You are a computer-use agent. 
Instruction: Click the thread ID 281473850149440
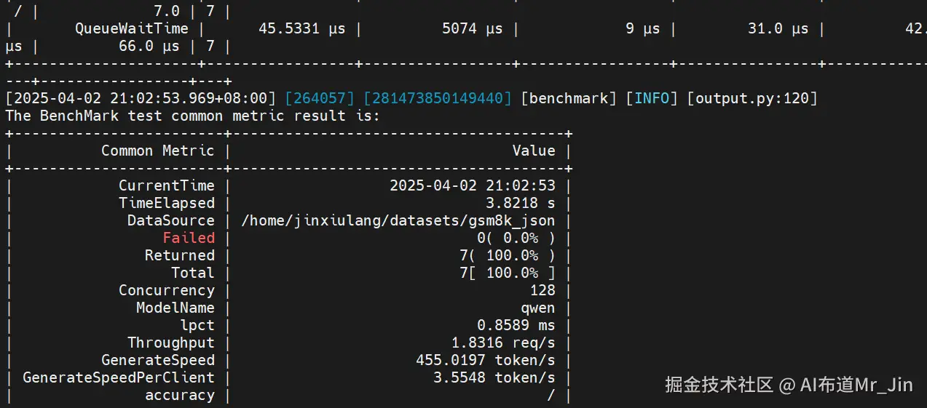[x=437, y=98]
